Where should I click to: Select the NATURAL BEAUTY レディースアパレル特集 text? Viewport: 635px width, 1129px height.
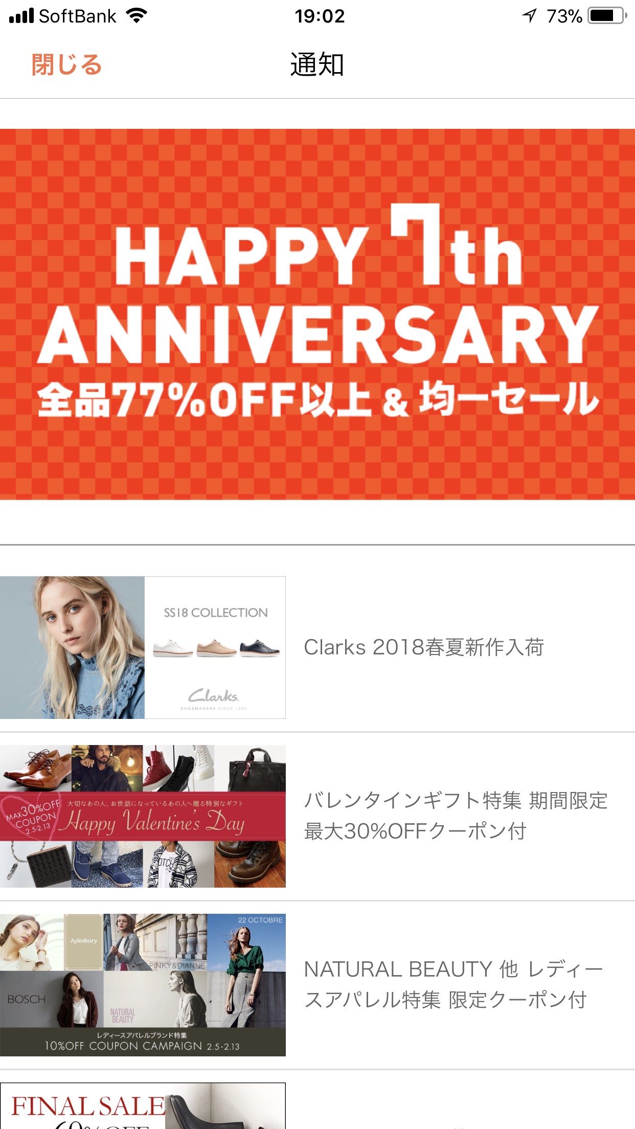point(453,985)
